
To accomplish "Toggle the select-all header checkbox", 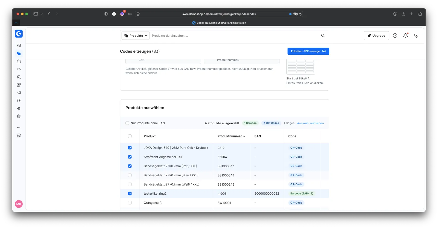I will [130, 136].
